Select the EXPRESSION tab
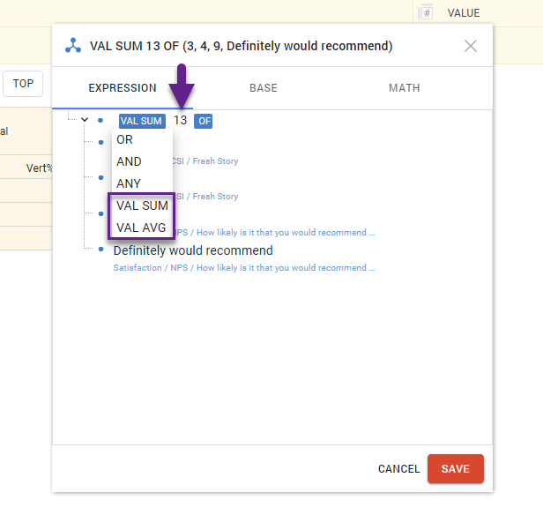This screenshot has width=543, height=515. (x=123, y=88)
